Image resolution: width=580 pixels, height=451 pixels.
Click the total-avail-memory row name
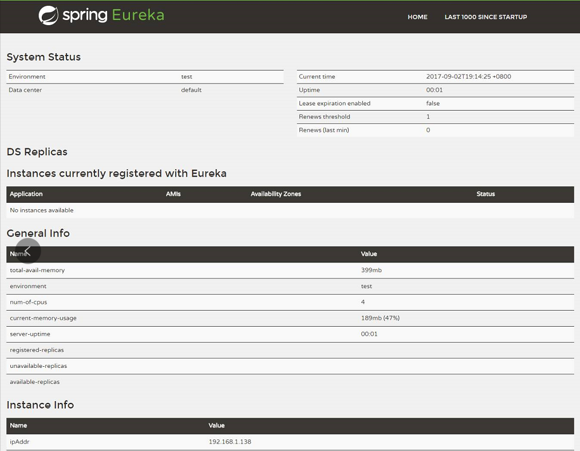(37, 270)
